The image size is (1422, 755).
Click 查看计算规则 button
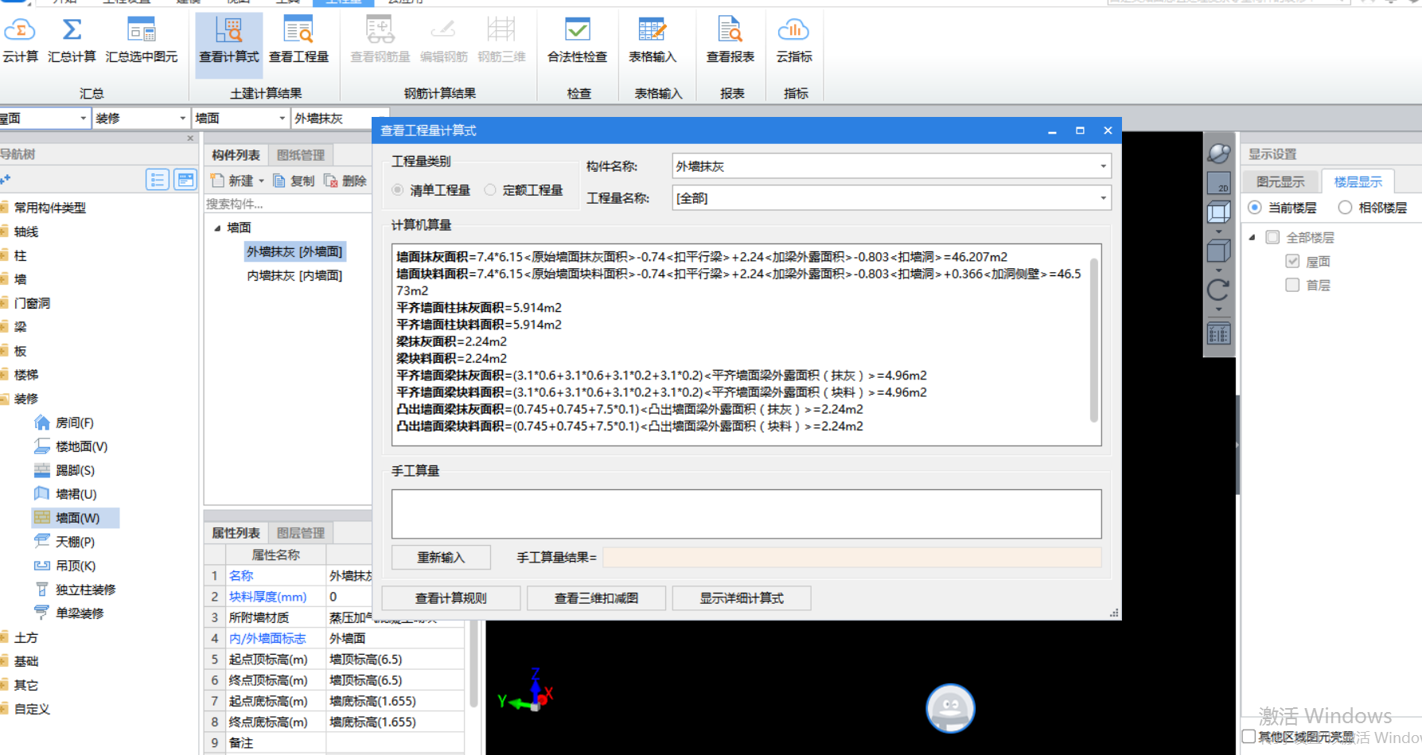(451, 598)
